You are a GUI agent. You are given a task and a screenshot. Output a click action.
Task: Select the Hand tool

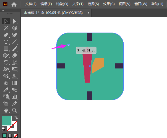click(6, 110)
